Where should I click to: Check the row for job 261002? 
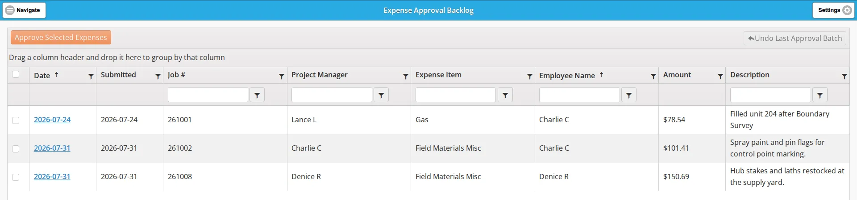pyautogui.click(x=16, y=148)
